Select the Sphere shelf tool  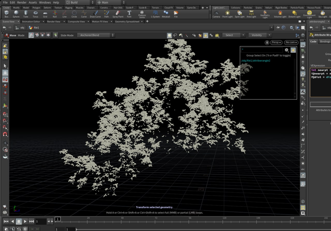tap(16, 14)
